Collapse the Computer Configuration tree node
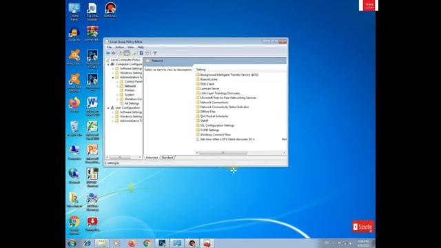 pyautogui.click(x=108, y=64)
